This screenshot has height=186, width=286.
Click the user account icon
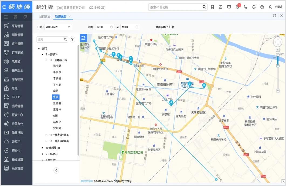click(270, 7)
